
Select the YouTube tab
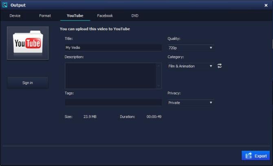[x=75, y=15]
